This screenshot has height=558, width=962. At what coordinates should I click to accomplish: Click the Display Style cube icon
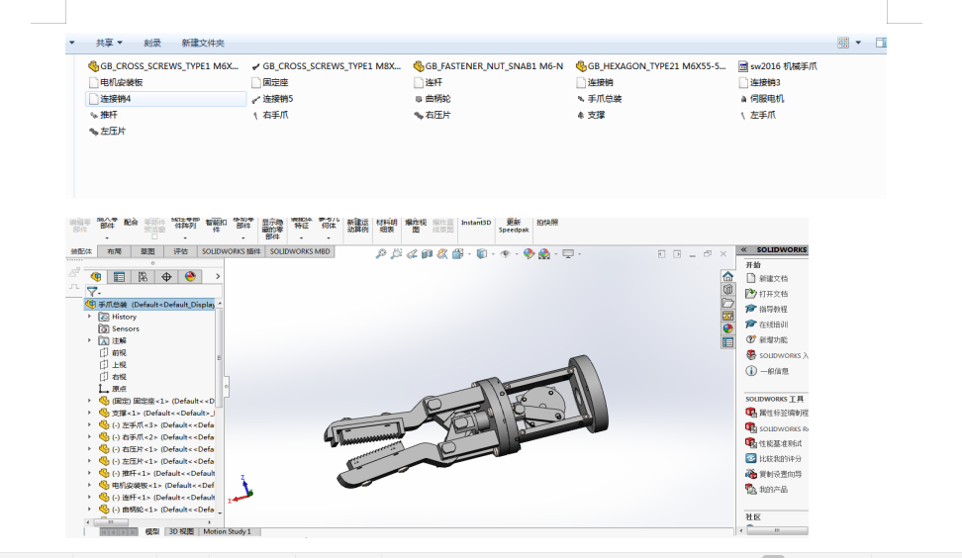tap(482, 254)
